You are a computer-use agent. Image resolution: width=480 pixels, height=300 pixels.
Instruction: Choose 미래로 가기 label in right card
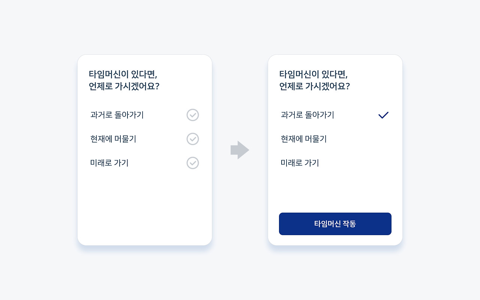(300, 163)
